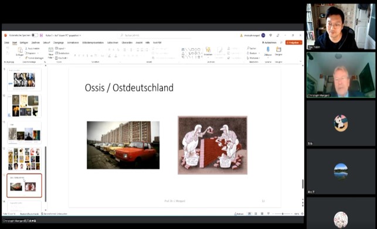Viewport: 377px width, 229px height.
Task: Click the Aufzeichnen button
Action: (x=269, y=43)
